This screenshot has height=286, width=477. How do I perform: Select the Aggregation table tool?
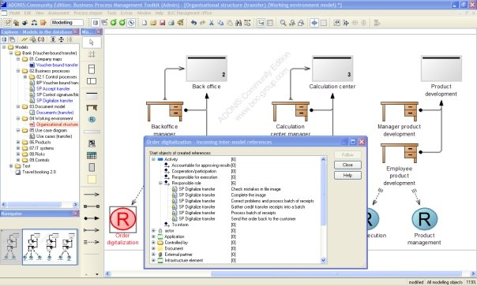[x=92, y=156]
